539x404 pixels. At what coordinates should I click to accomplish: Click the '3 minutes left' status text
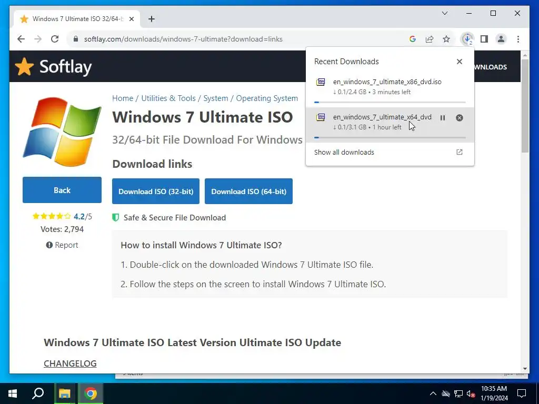click(392, 92)
